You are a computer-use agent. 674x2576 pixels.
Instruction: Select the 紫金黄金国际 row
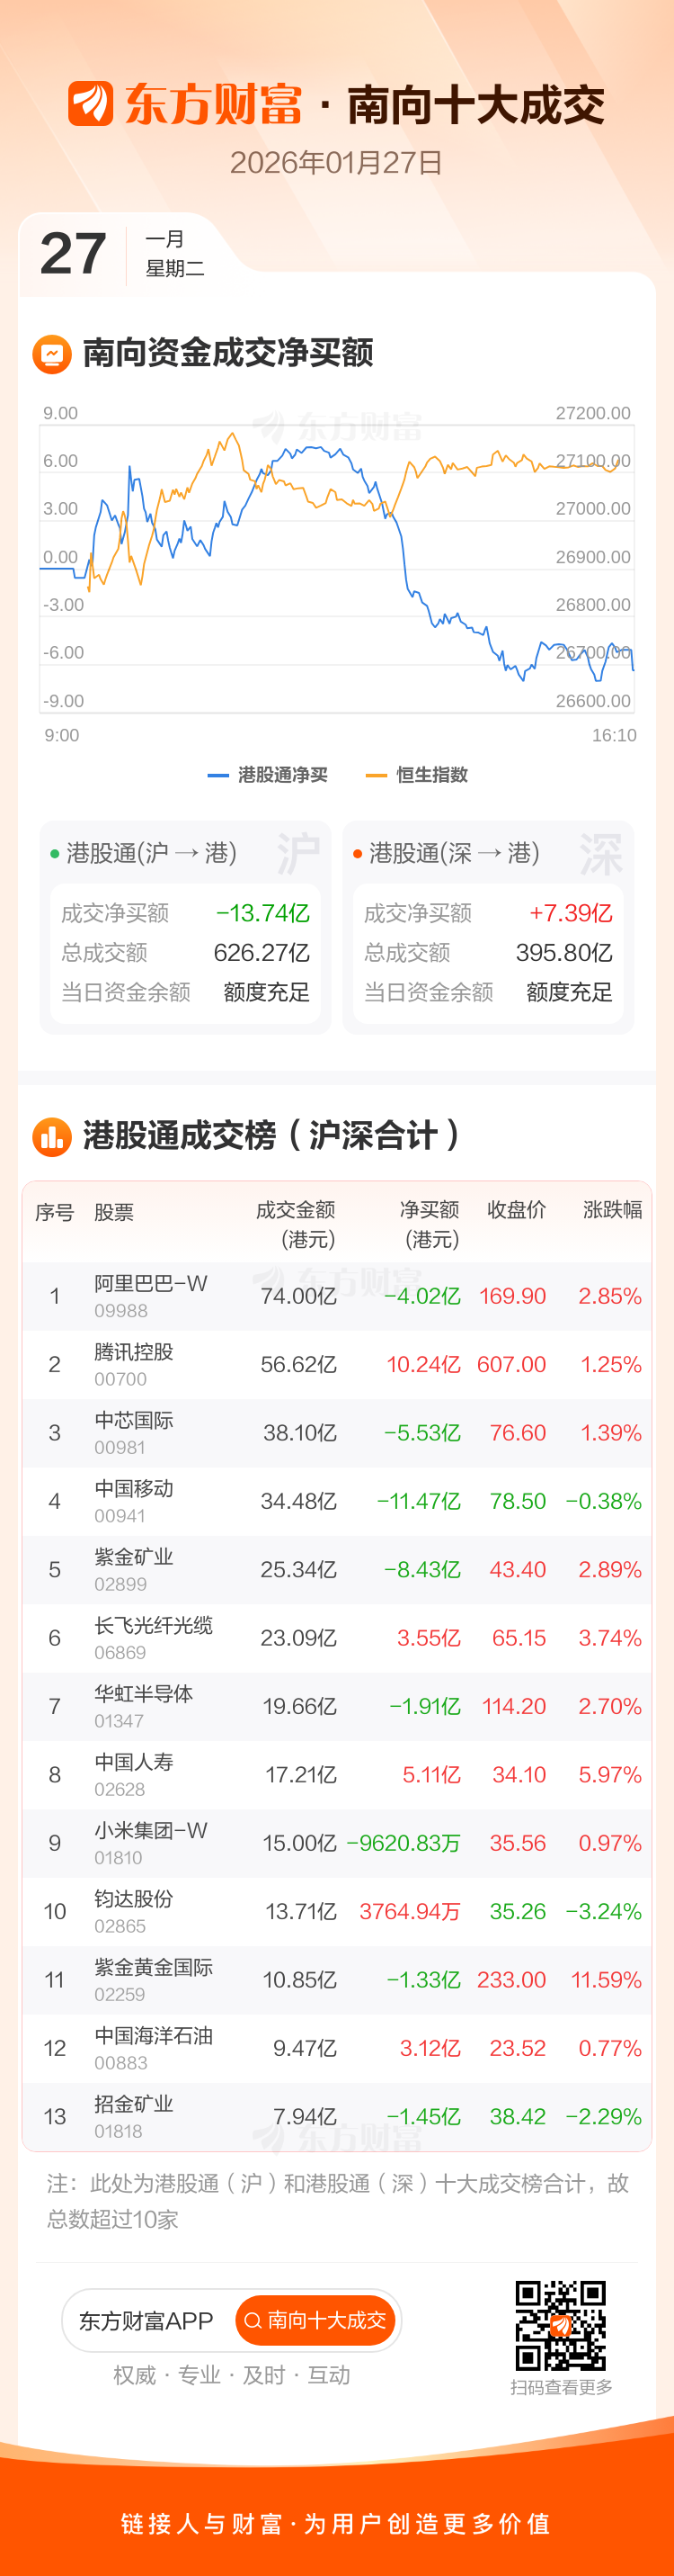(154, 1979)
